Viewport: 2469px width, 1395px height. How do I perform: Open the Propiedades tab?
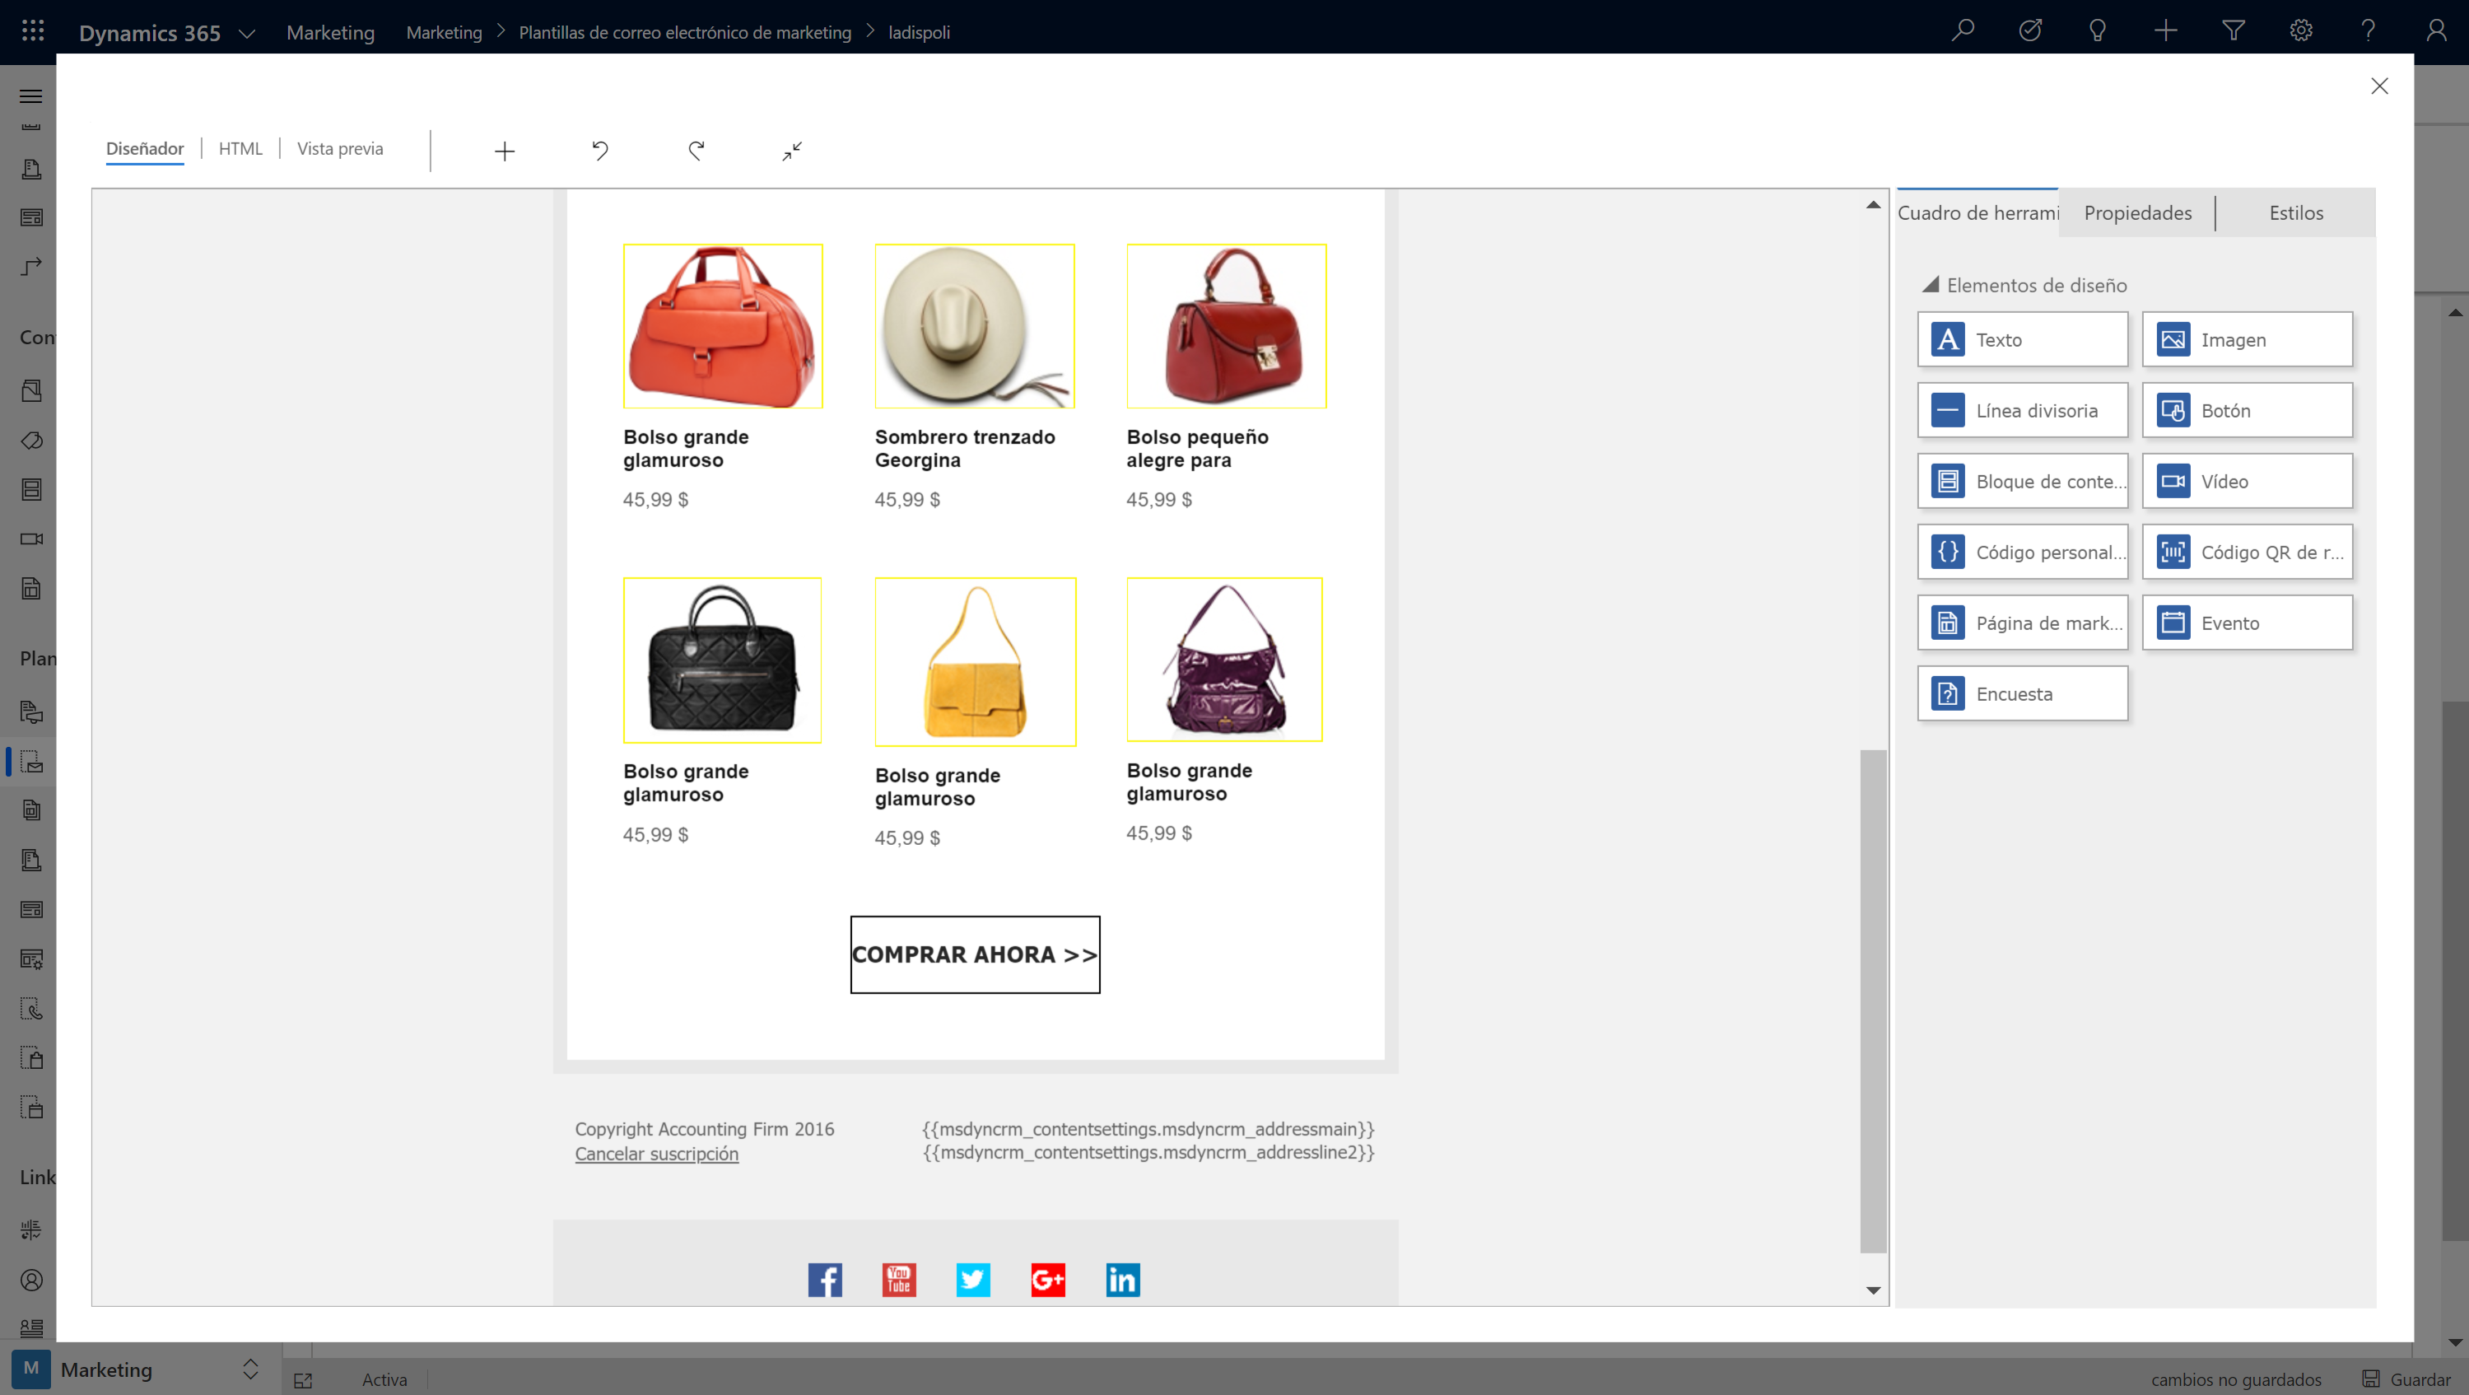(x=2136, y=212)
